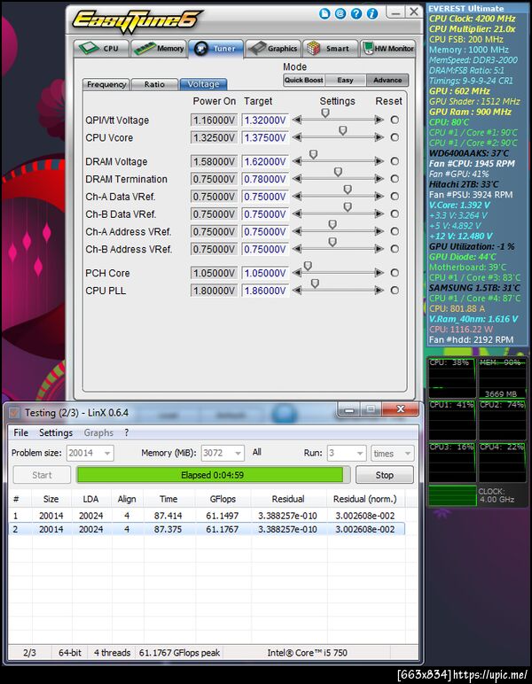Image resolution: width=532 pixels, height=684 pixels.
Task: Click the CPU PLL slider handle
Action: 315,284
